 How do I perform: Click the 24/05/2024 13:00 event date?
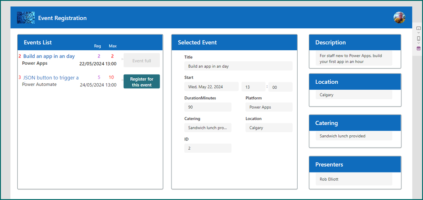coord(98,85)
